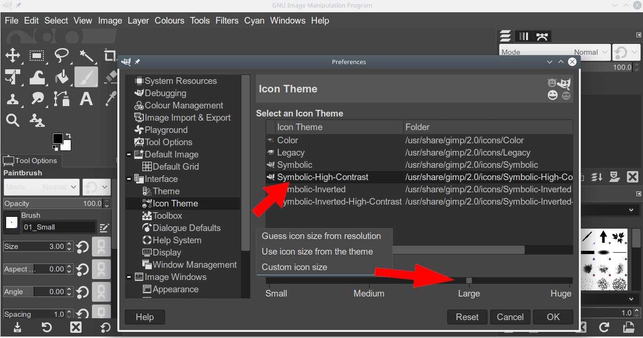This screenshot has width=643, height=338.
Task: Pick the Free Select lasso tool
Action: [x=62, y=56]
